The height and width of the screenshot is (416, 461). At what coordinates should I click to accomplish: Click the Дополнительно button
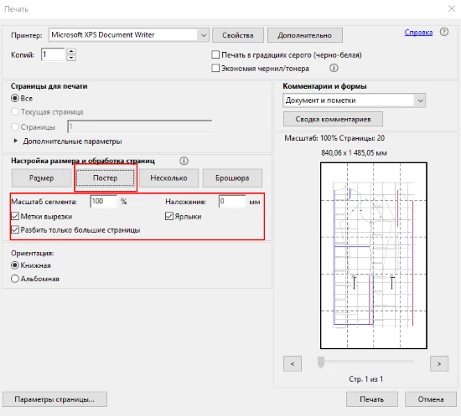[305, 35]
